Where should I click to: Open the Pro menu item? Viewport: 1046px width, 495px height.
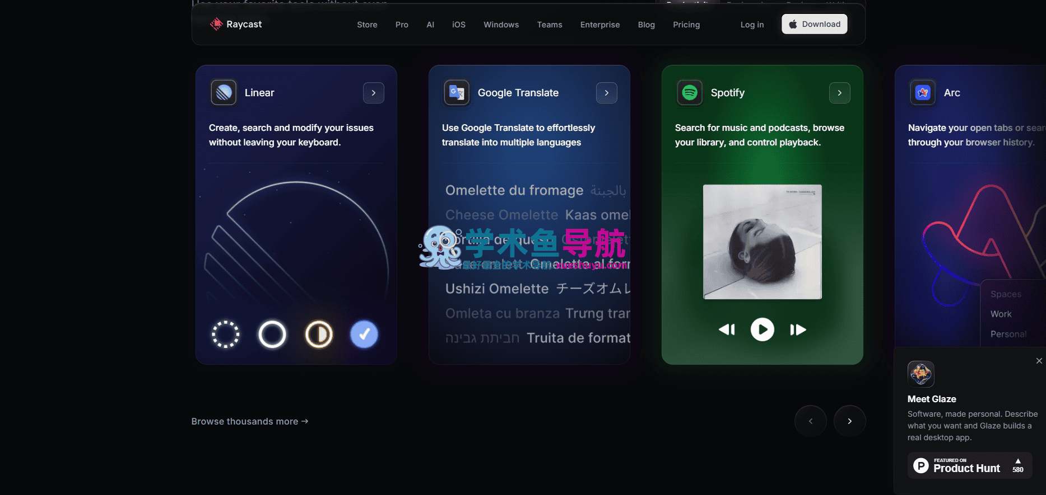coord(402,25)
